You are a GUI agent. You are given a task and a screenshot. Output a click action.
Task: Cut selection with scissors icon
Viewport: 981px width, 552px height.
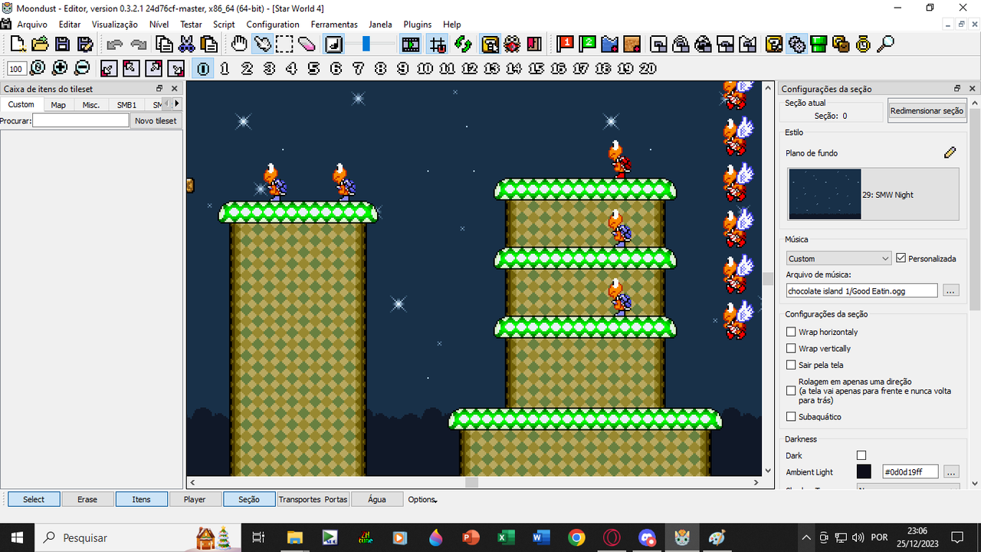coord(186,44)
